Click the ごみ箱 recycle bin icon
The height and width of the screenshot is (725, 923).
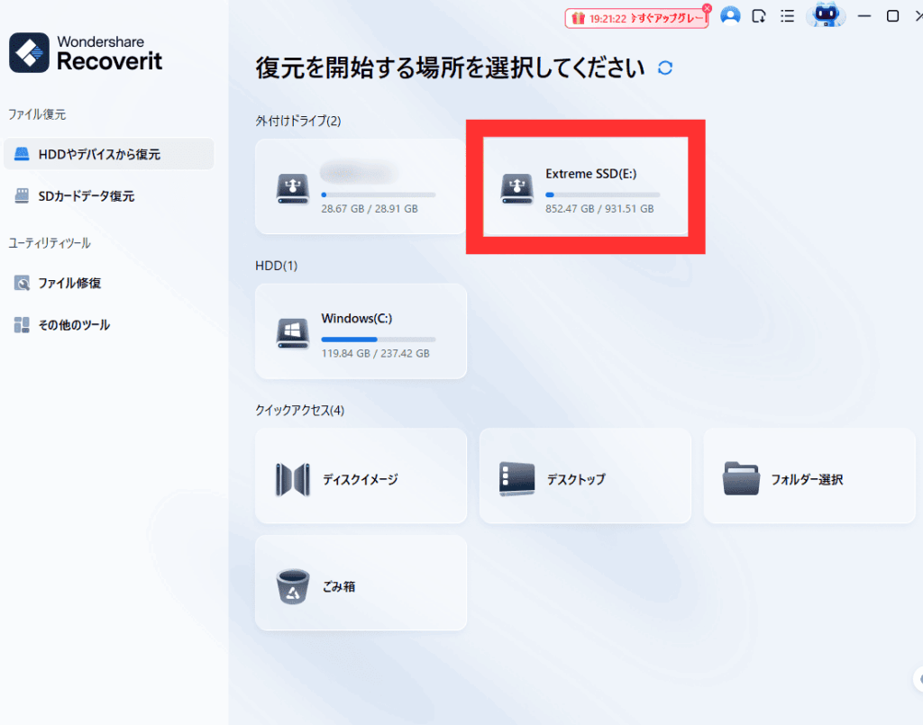(293, 586)
